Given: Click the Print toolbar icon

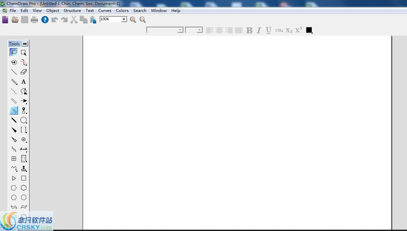Looking at the screenshot, I should coord(34,20).
